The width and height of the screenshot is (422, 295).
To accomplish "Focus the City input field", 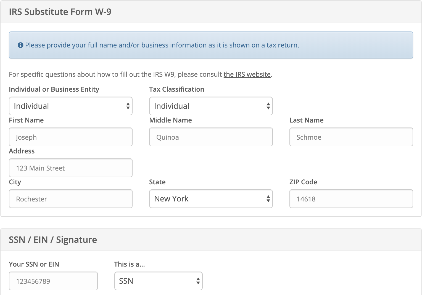I will coord(71,199).
